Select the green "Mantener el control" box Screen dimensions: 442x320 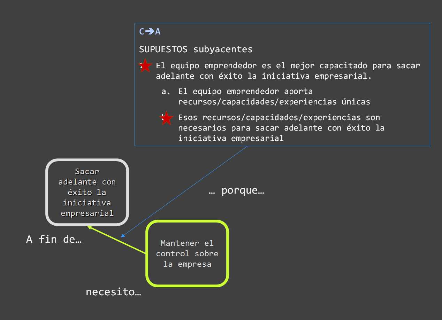187,253
